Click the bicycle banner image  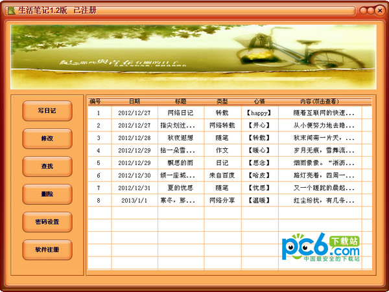click(x=194, y=56)
